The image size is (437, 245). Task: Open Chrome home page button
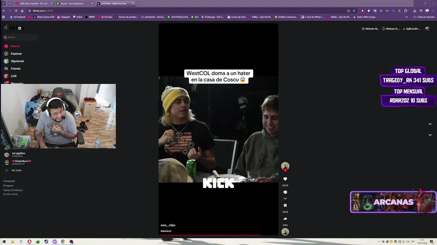pos(22,11)
